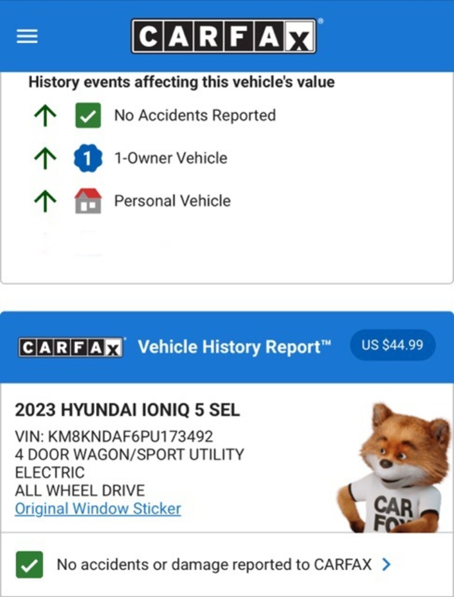Open the hamburger menu
This screenshot has height=597, width=454.
click(x=27, y=36)
